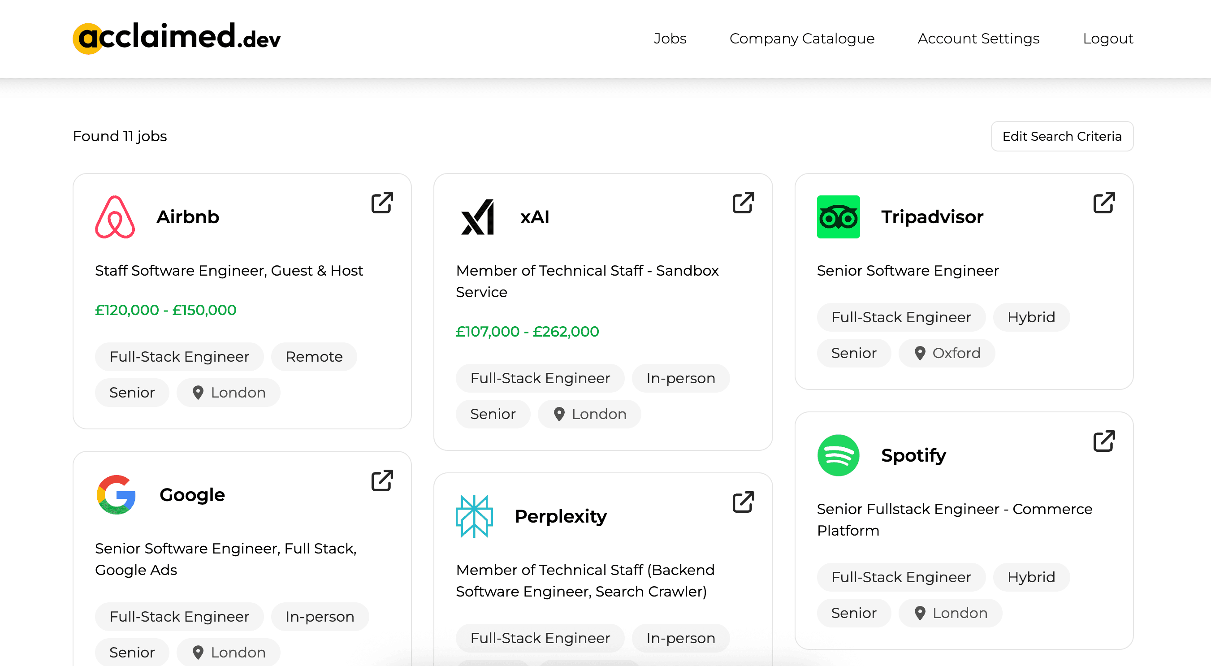This screenshot has width=1211, height=666.
Task: Open Airbnb company name link
Action: pos(188,216)
